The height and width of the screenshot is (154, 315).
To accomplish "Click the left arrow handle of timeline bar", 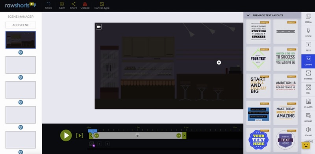I will [x=91, y=135].
